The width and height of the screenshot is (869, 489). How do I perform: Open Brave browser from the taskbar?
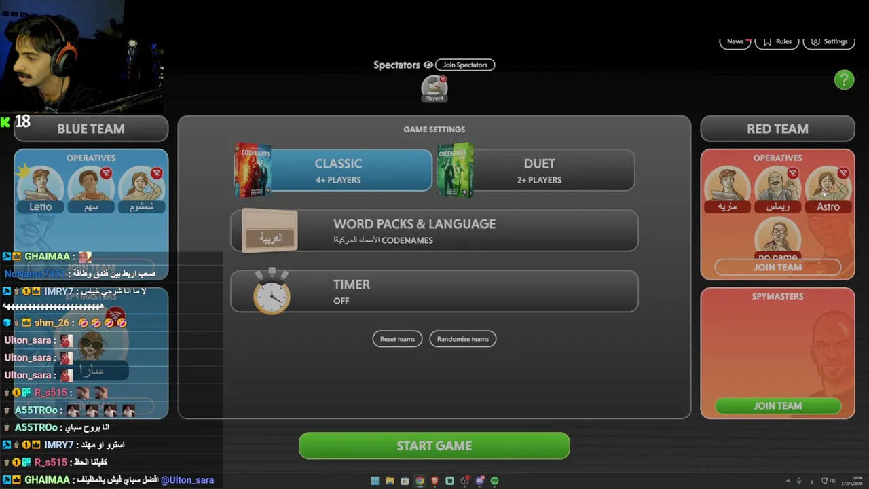coord(434,481)
